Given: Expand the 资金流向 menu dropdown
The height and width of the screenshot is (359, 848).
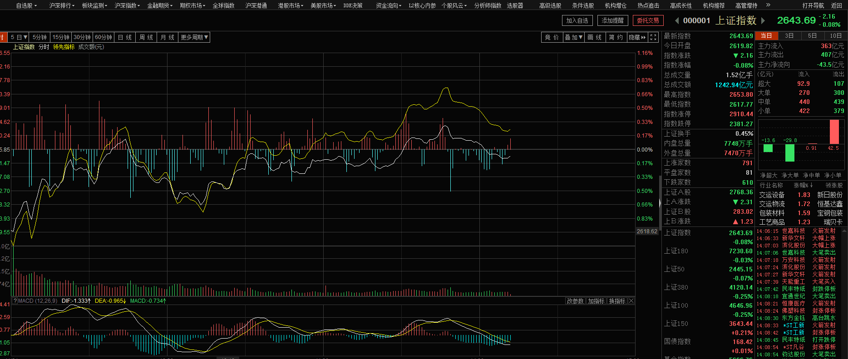Looking at the screenshot, I should 389,5.
